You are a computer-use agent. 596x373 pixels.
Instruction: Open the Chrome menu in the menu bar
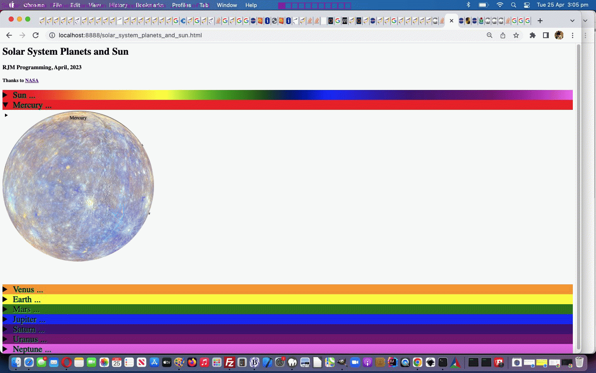(x=34, y=5)
